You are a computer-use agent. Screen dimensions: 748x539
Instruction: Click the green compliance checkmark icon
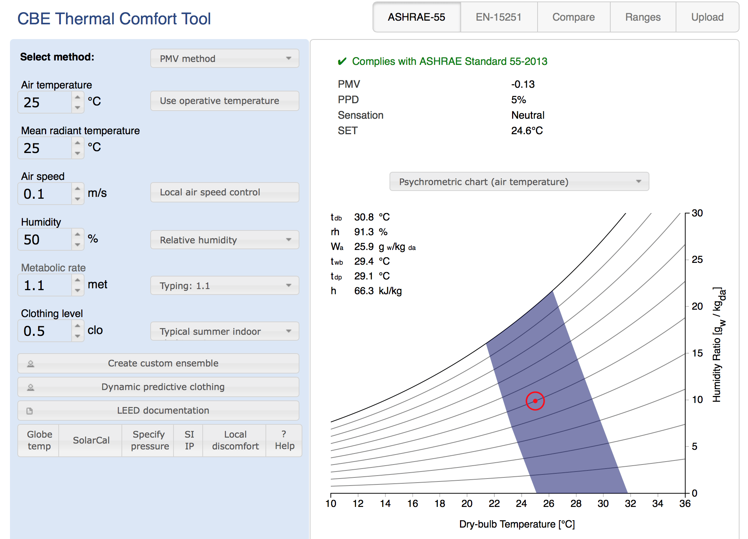342,61
